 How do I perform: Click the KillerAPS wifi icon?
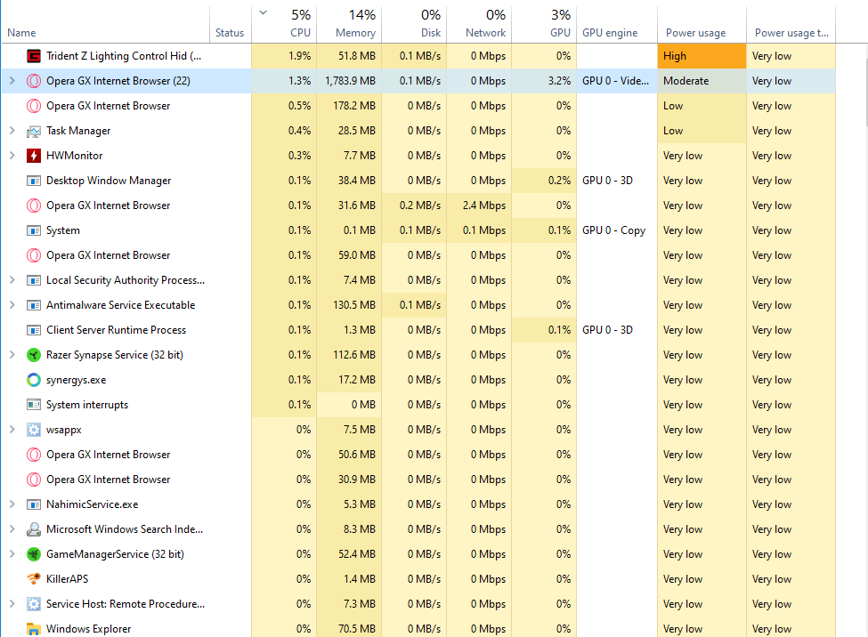point(34,579)
